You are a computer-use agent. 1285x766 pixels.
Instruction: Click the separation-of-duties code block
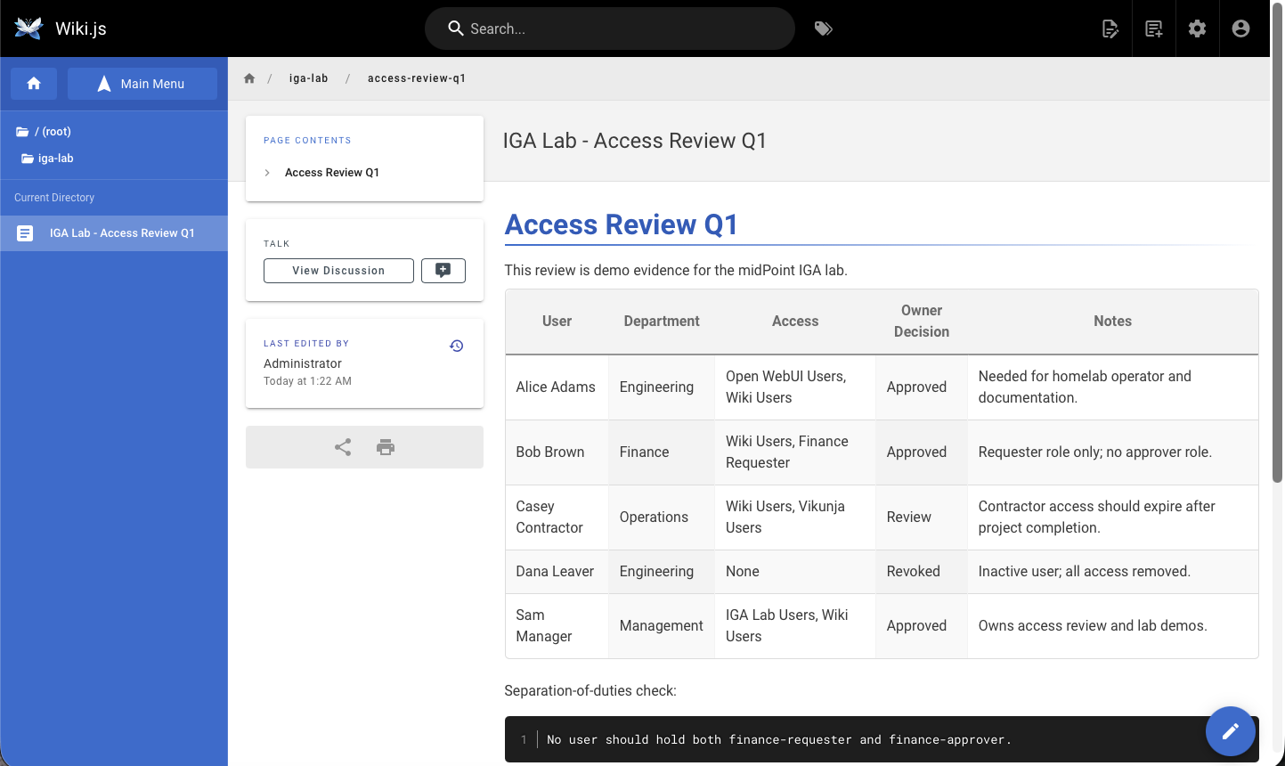(x=882, y=739)
